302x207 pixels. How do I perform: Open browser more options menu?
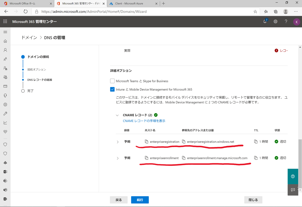tap(296, 12)
